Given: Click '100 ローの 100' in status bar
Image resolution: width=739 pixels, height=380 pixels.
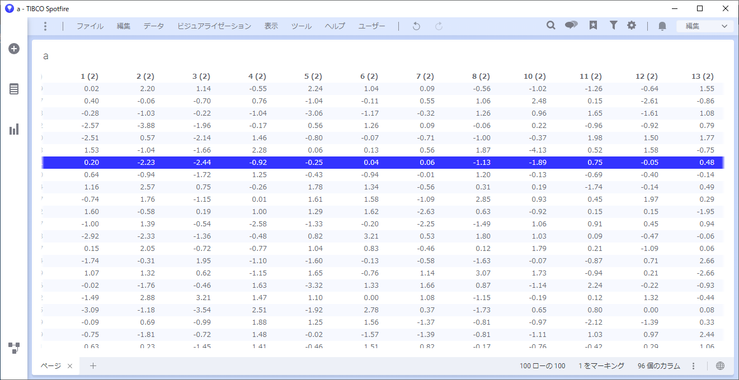Looking at the screenshot, I should (x=543, y=366).
